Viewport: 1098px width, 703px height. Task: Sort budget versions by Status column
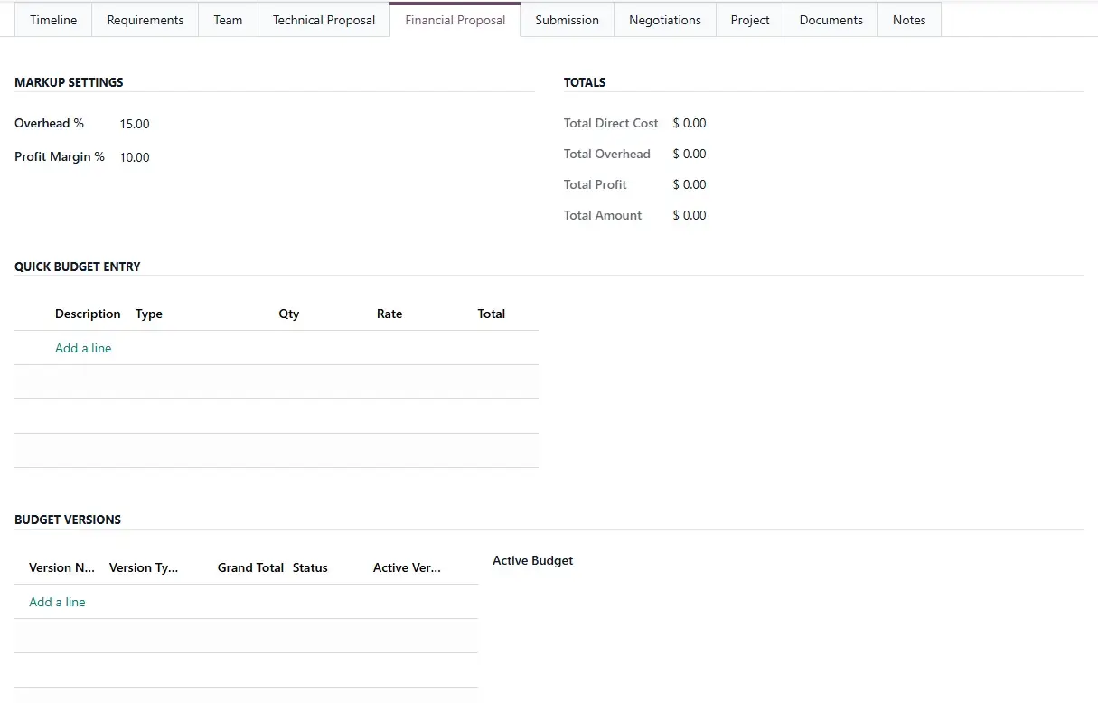[310, 567]
